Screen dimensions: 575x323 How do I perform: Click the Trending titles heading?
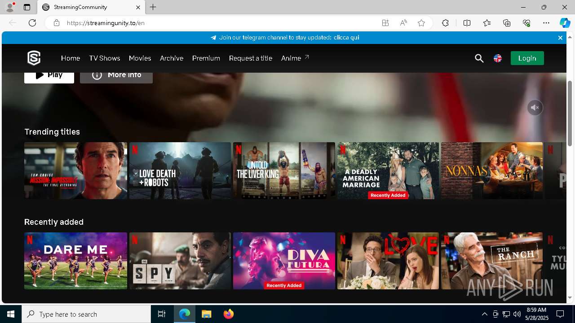pos(52,131)
